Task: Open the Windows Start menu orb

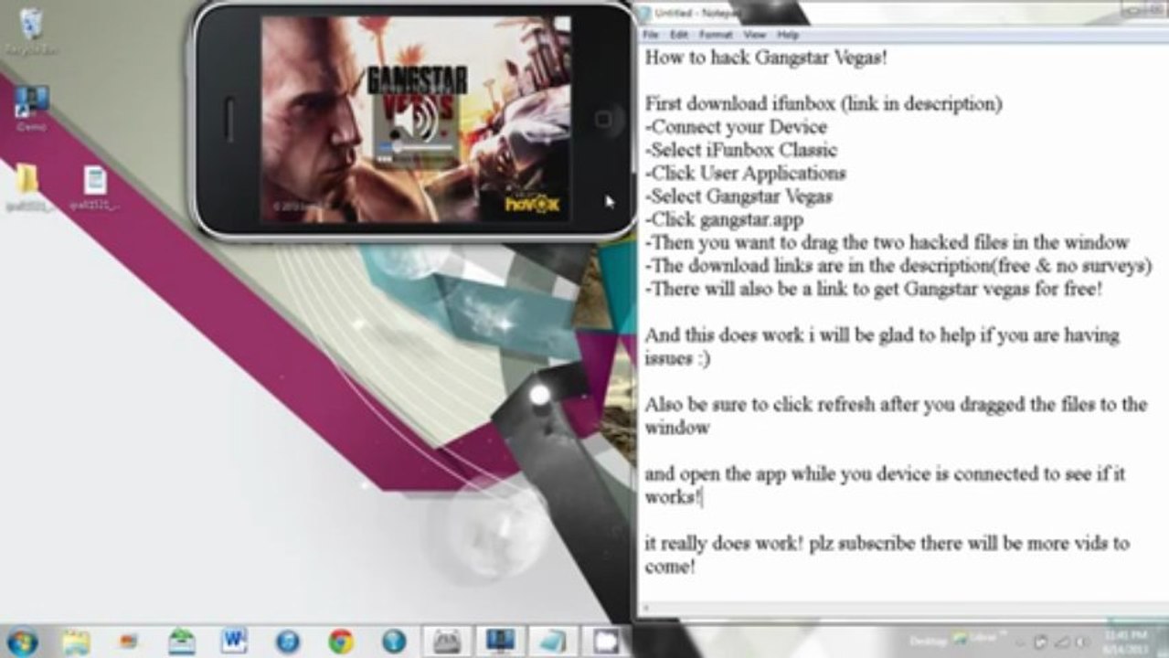Action: (x=22, y=641)
